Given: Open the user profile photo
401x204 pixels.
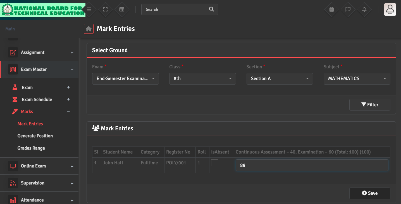Looking at the screenshot, I should (x=390, y=9).
